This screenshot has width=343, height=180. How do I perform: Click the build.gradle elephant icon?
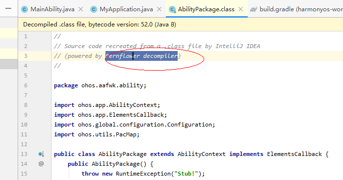(x=254, y=9)
